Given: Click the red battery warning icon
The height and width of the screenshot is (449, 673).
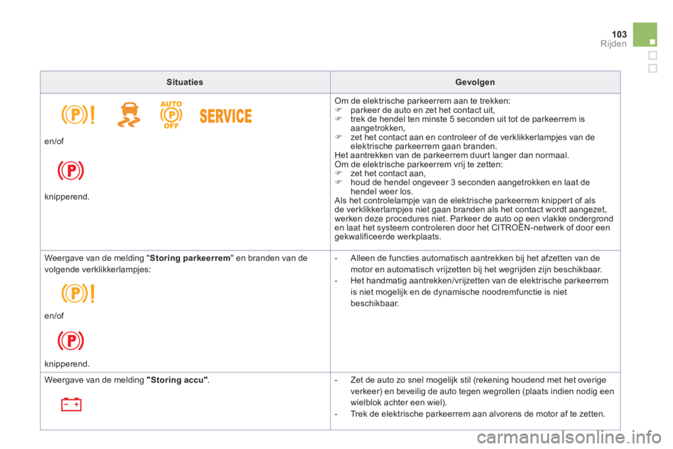Looking at the screenshot, I should (x=71, y=404).
